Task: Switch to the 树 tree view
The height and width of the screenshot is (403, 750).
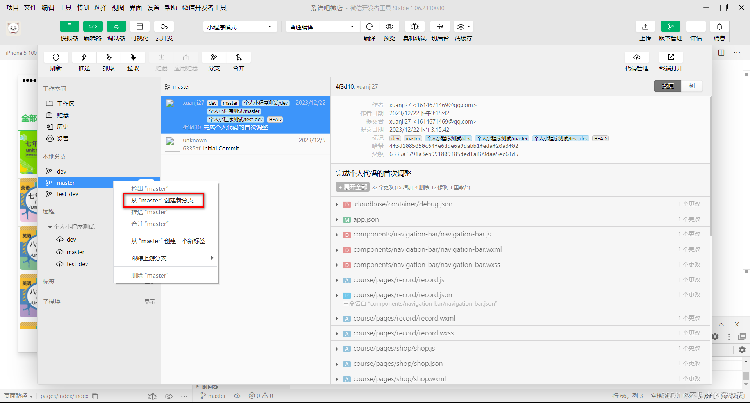Action: pyautogui.click(x=692, y=86)
